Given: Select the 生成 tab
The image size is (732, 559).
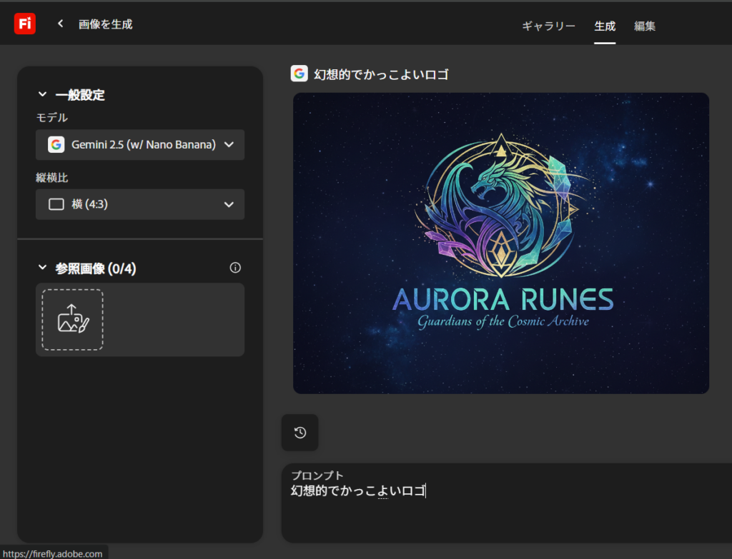Looking at the screenshot, I should [605, 26].
